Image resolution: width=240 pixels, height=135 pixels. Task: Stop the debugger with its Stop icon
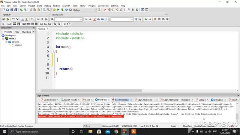[x=137, y=10]
